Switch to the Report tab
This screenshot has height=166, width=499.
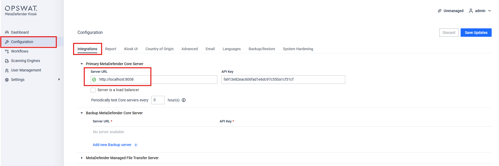click(x=111, y=49)
